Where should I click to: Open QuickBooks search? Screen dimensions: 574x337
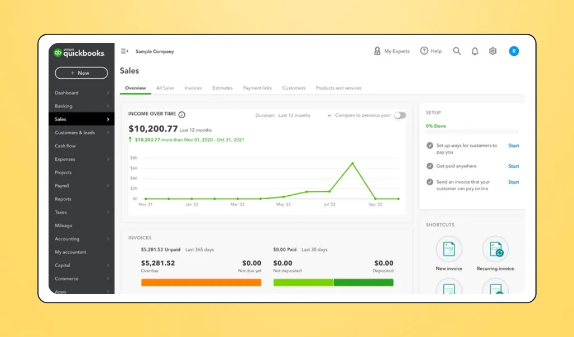click(x=457, y=51)
